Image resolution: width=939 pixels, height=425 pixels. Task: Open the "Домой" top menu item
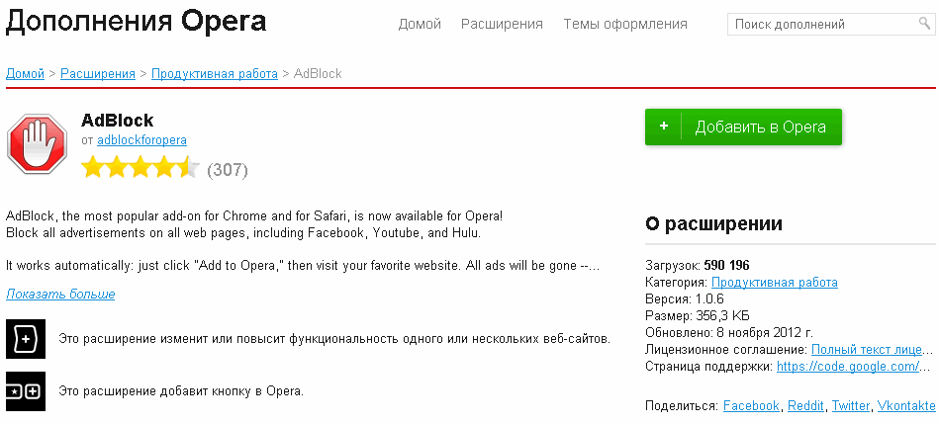click(x=419, y=24)
